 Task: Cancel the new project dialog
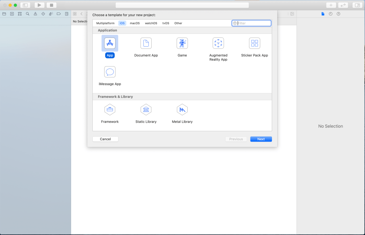point(105,139)
